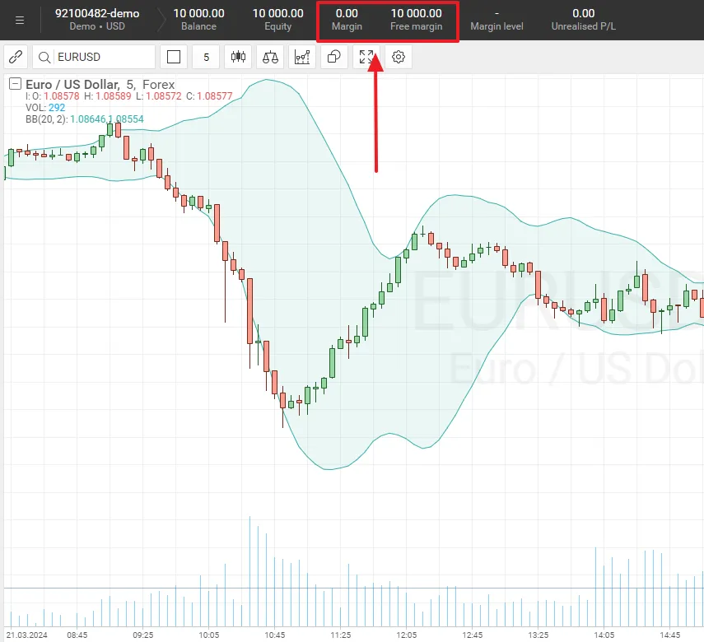The height and width of the screenshot is (642, 704).
Task: Expand the 92100482-demo account menu
Action: [x=96, y=18]
